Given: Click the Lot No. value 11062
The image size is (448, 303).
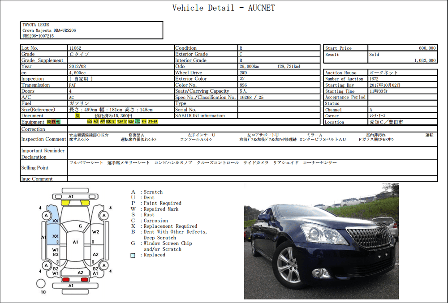Looking at the screenshot, I should pos(75,48).
